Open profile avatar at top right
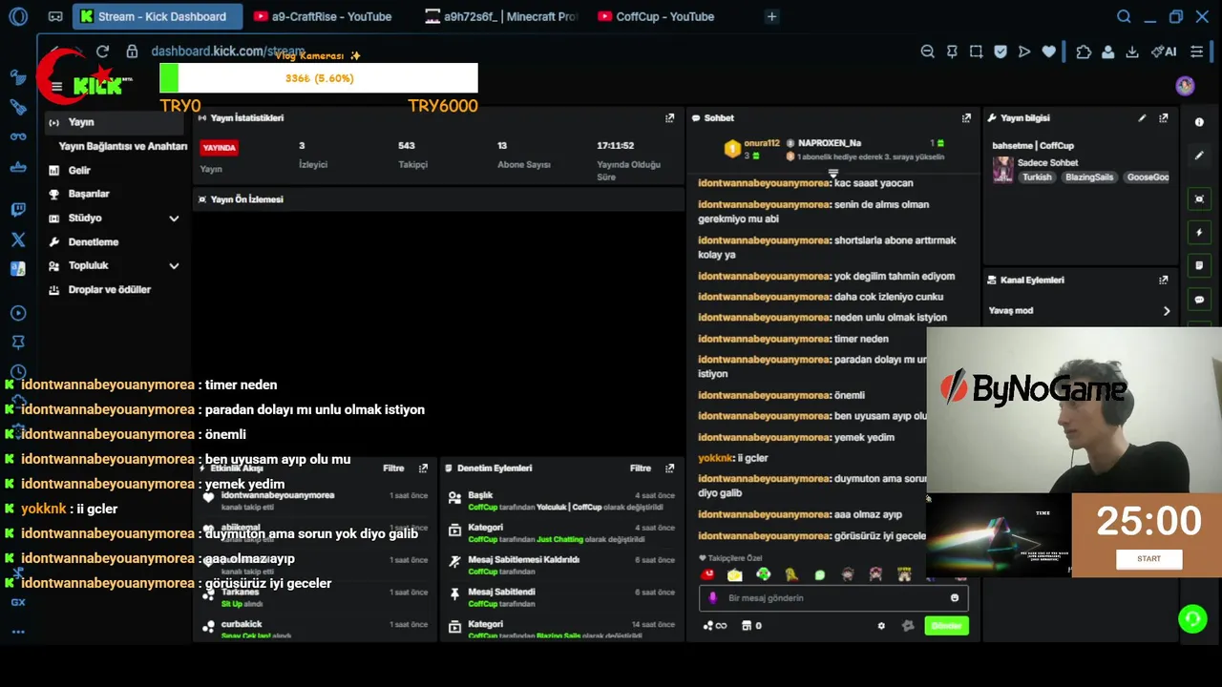 1185,86
